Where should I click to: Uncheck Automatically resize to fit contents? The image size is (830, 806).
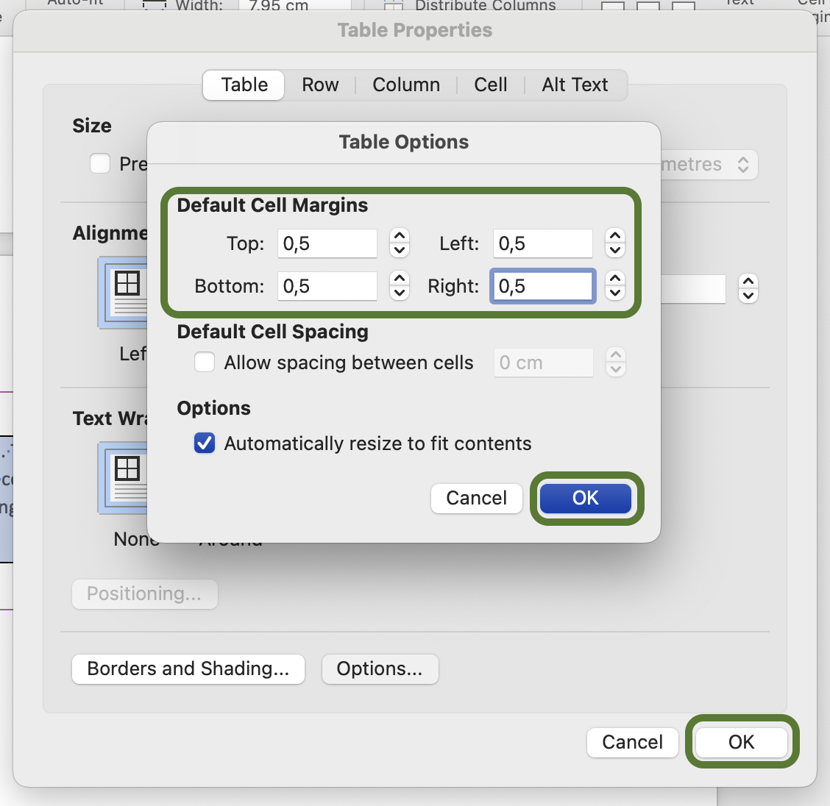[x=205, y=443]
